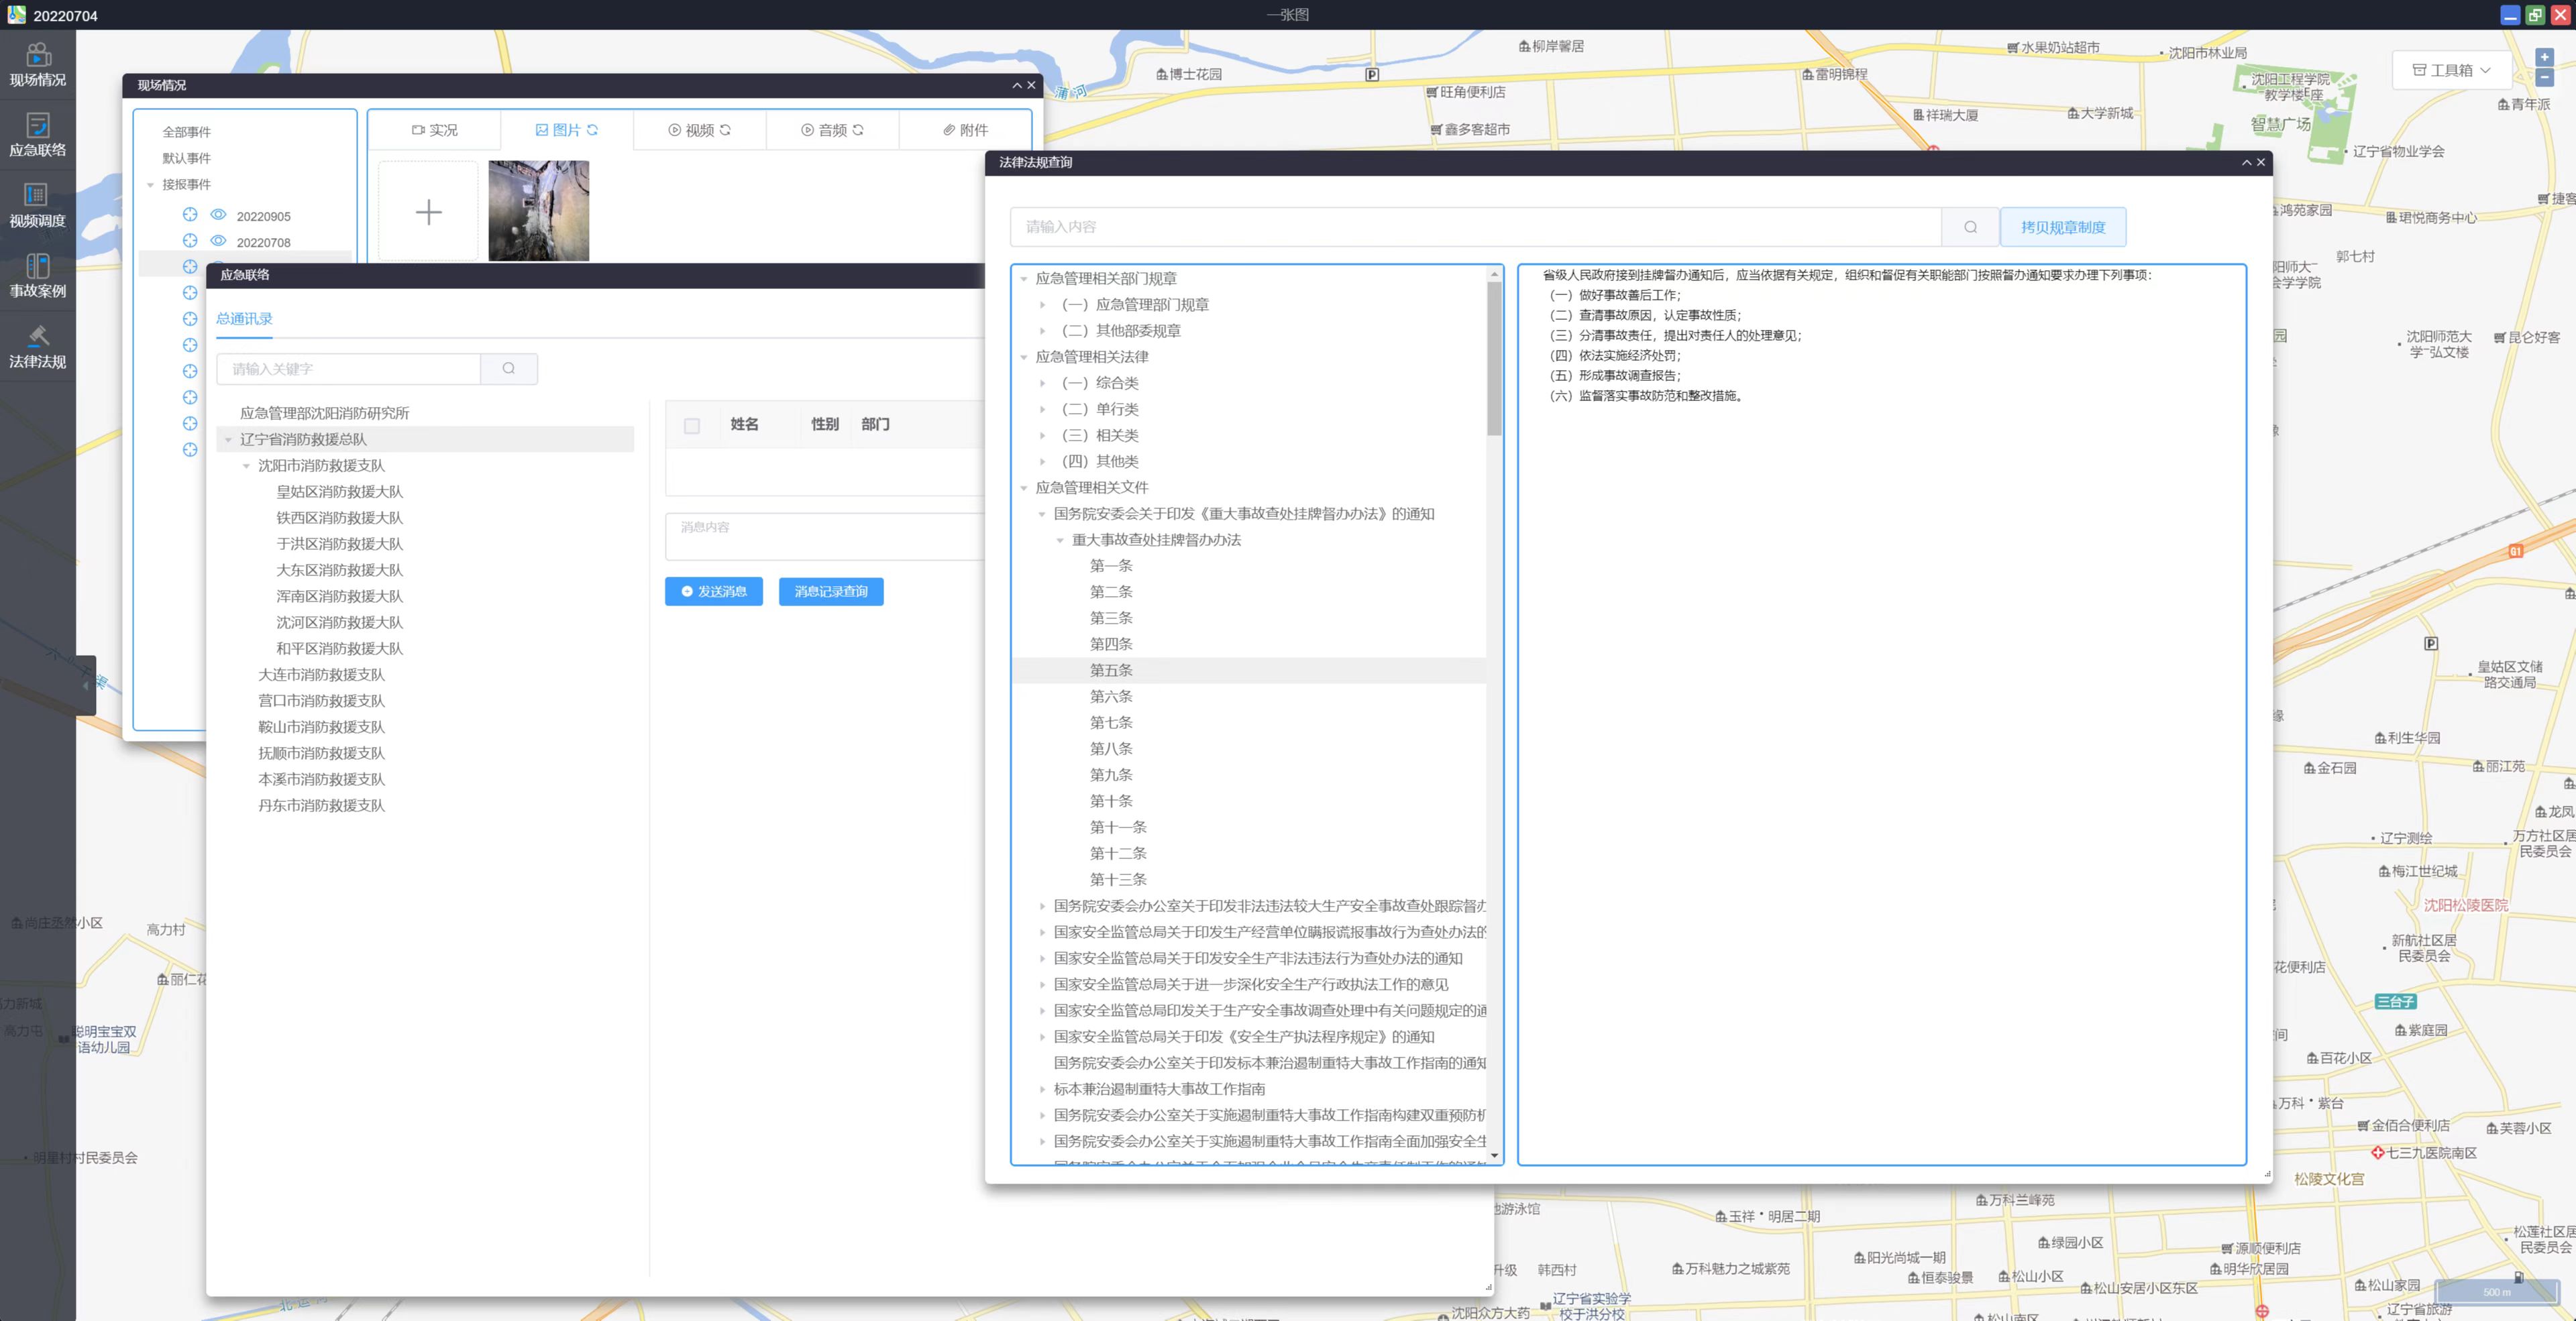Check the select-all checkbox beside 姓名
This screenshot has height=1321, width=2576.
692,426
